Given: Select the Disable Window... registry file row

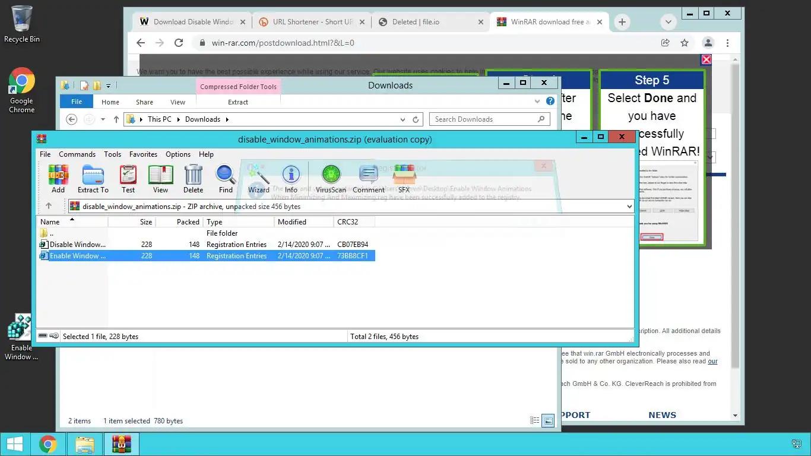Looking at the screenshot, I should (x=205, y=245).
